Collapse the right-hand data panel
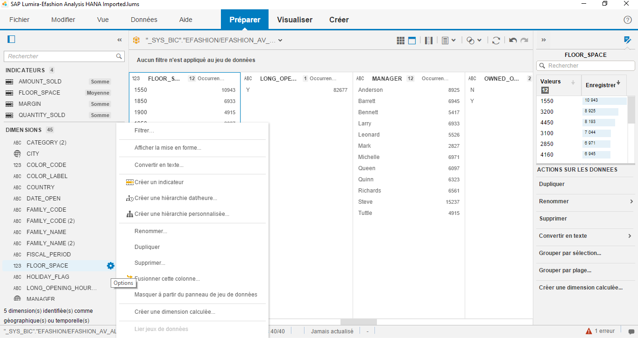 point(544,40)
